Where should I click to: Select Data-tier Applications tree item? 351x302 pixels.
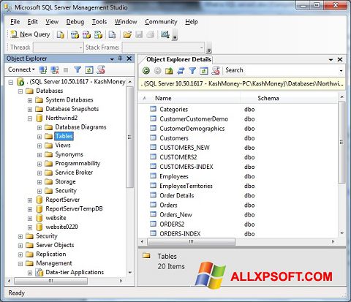pos(75,272)
